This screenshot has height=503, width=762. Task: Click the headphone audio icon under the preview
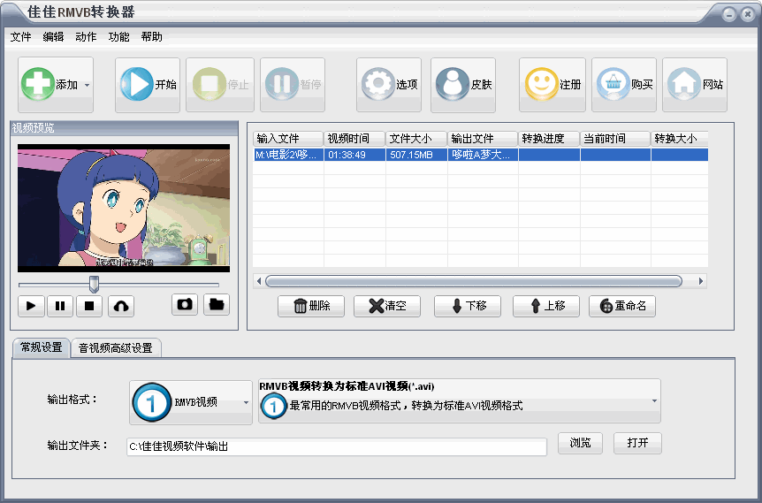(x=121, y=306)
